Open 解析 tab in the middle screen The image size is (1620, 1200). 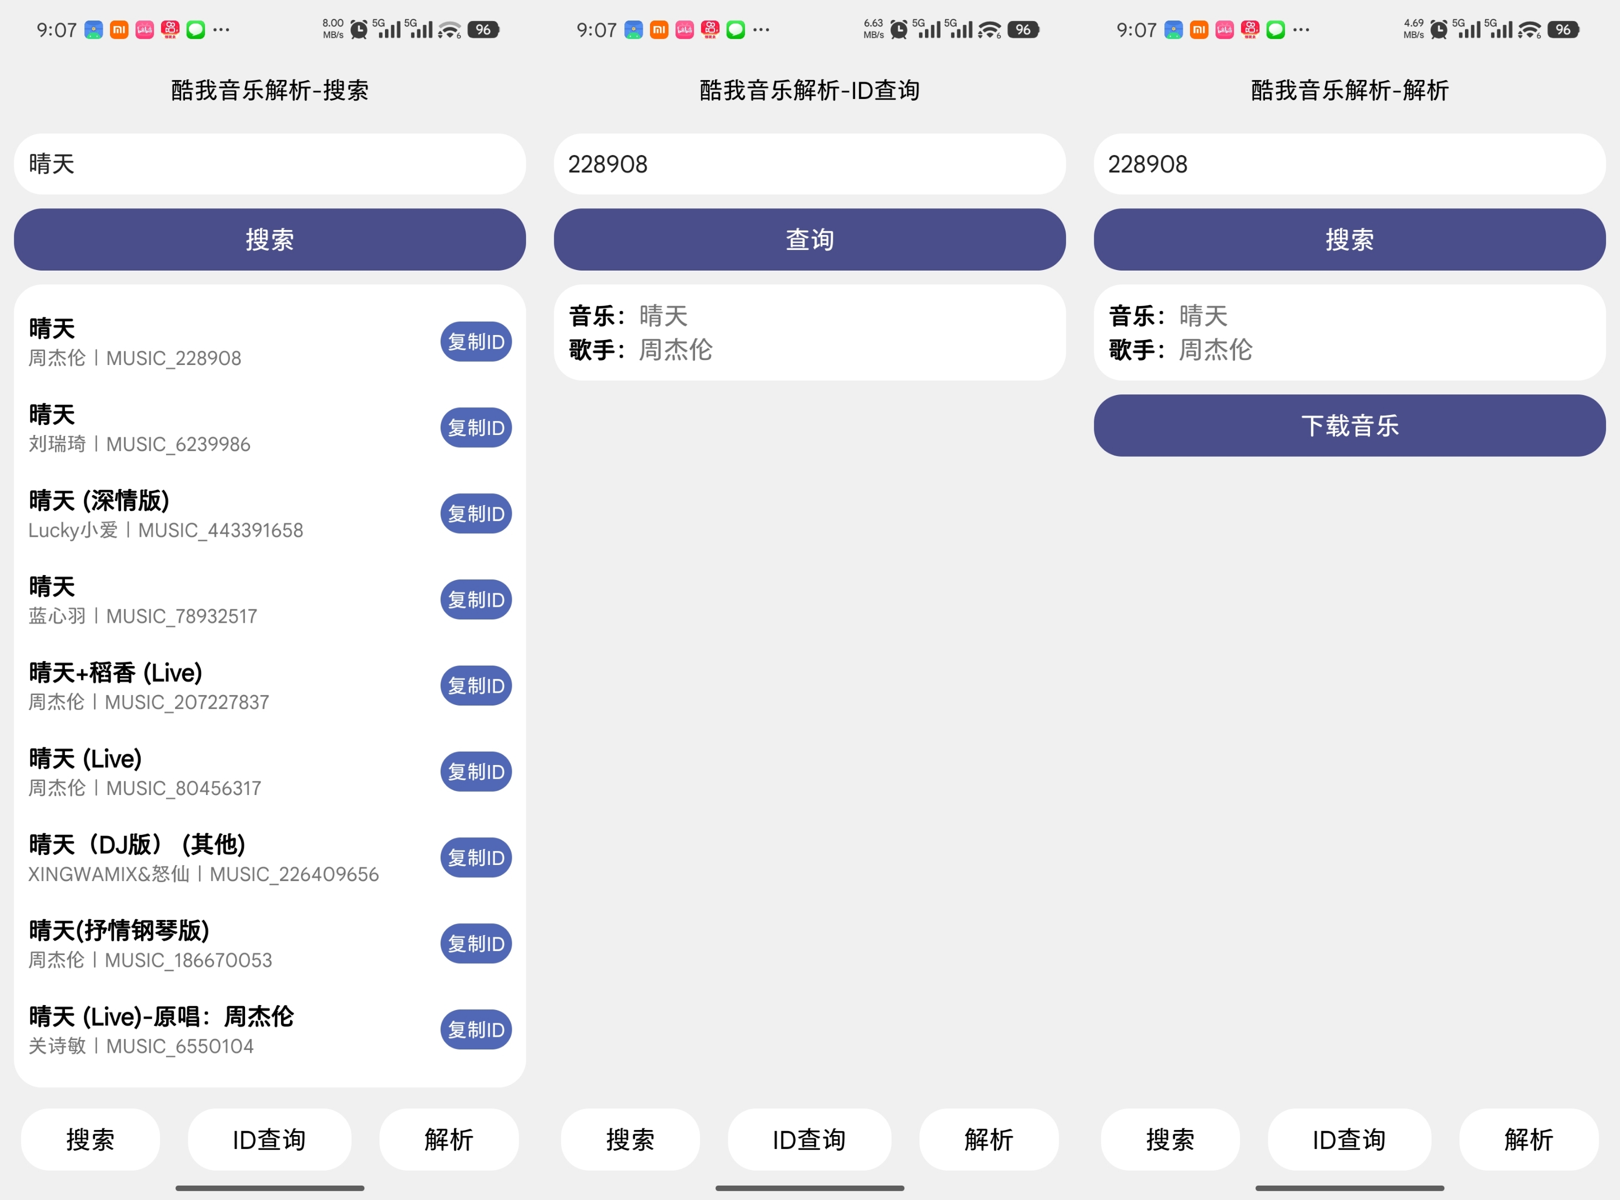point(988,1139)
